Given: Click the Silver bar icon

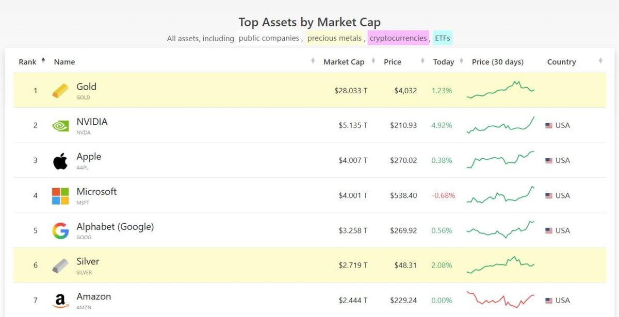Looking at the screenshot, I should [60, 266].
